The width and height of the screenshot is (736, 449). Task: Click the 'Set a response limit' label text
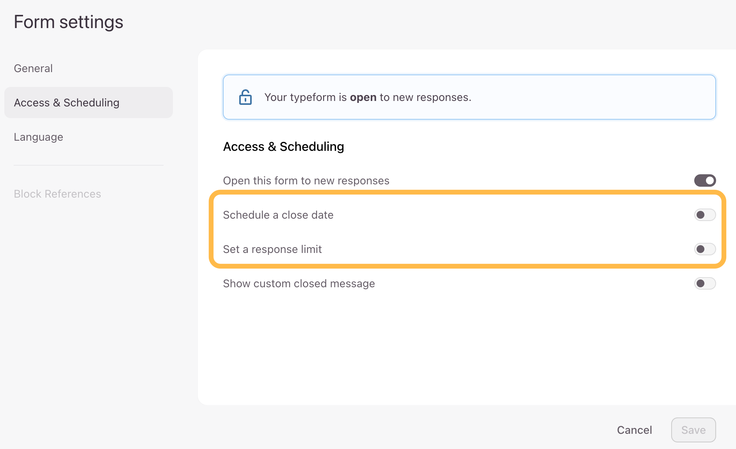point(272,249)
